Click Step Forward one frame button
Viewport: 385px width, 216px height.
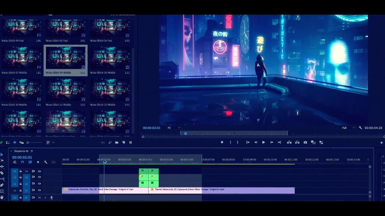[271, 142]
